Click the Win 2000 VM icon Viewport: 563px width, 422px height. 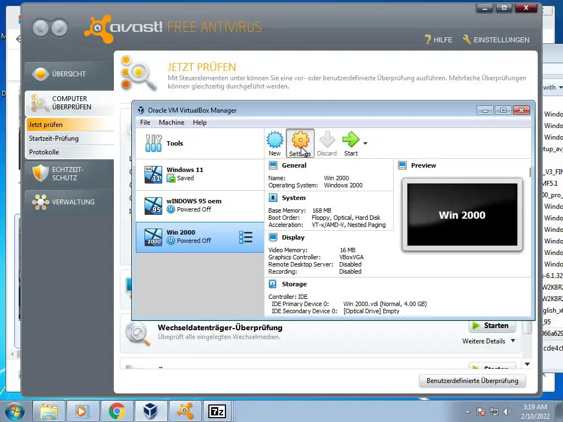[153, 237]
